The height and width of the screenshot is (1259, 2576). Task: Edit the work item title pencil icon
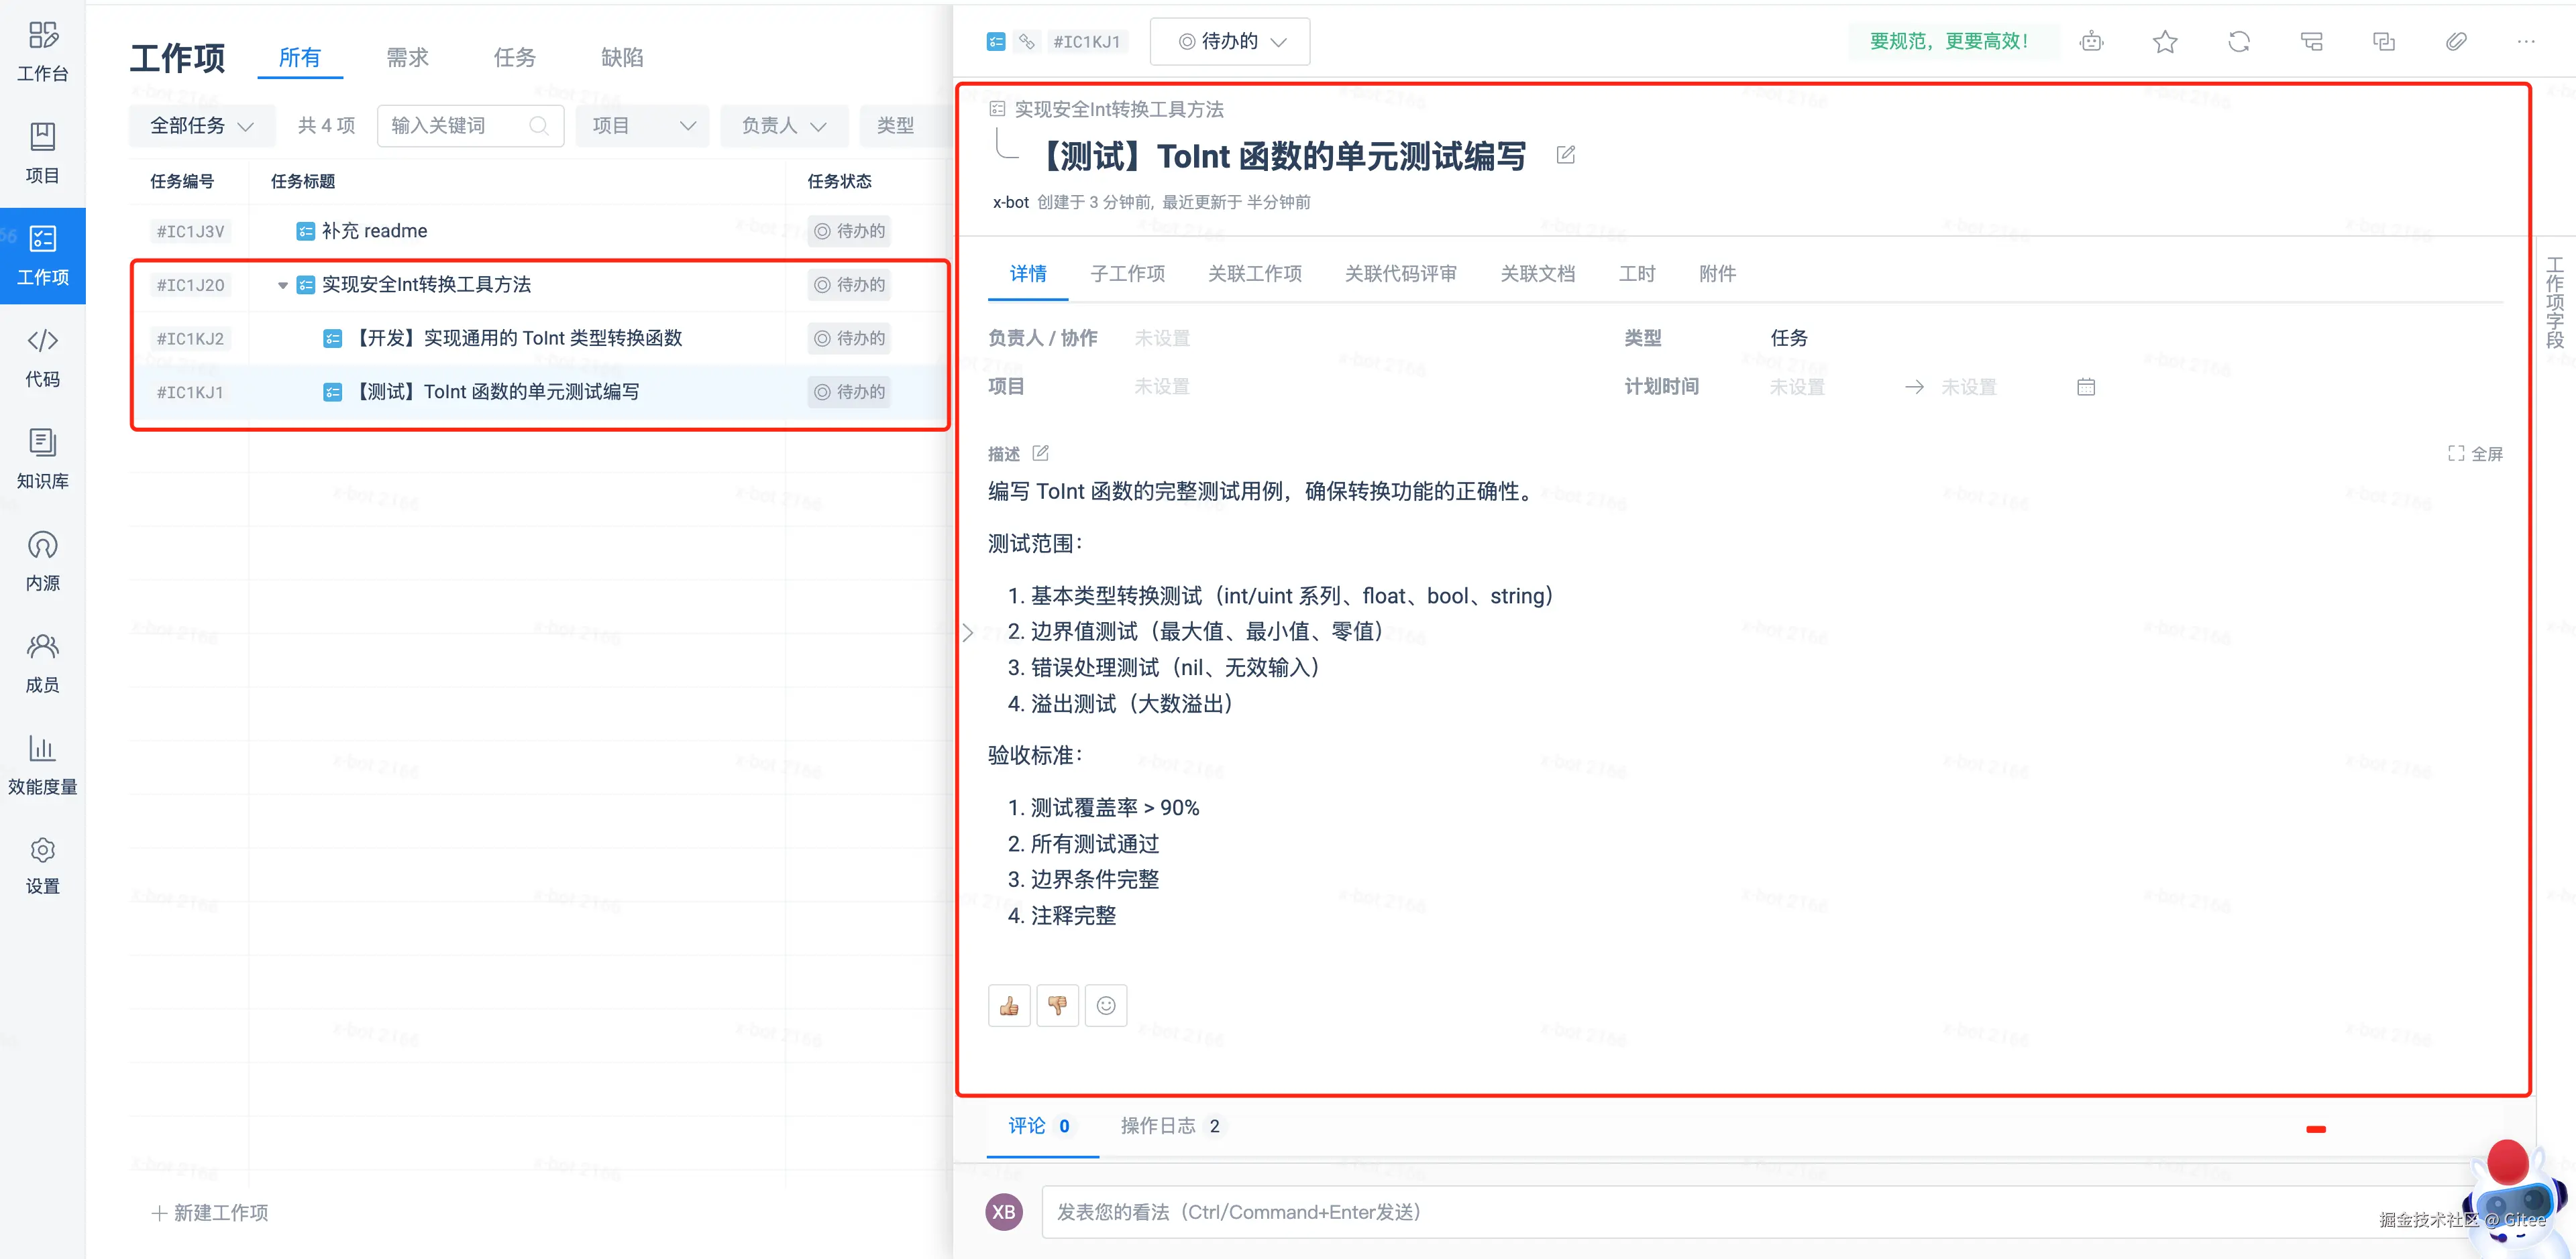(1566, 155)
